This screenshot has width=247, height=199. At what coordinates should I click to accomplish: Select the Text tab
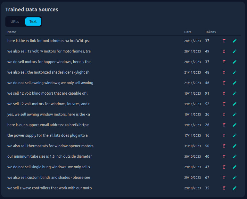33,22
